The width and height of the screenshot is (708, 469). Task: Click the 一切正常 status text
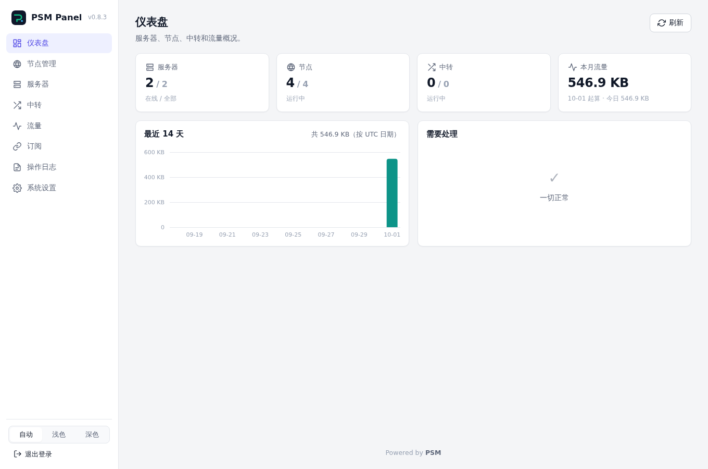click(x=554, y=198)
